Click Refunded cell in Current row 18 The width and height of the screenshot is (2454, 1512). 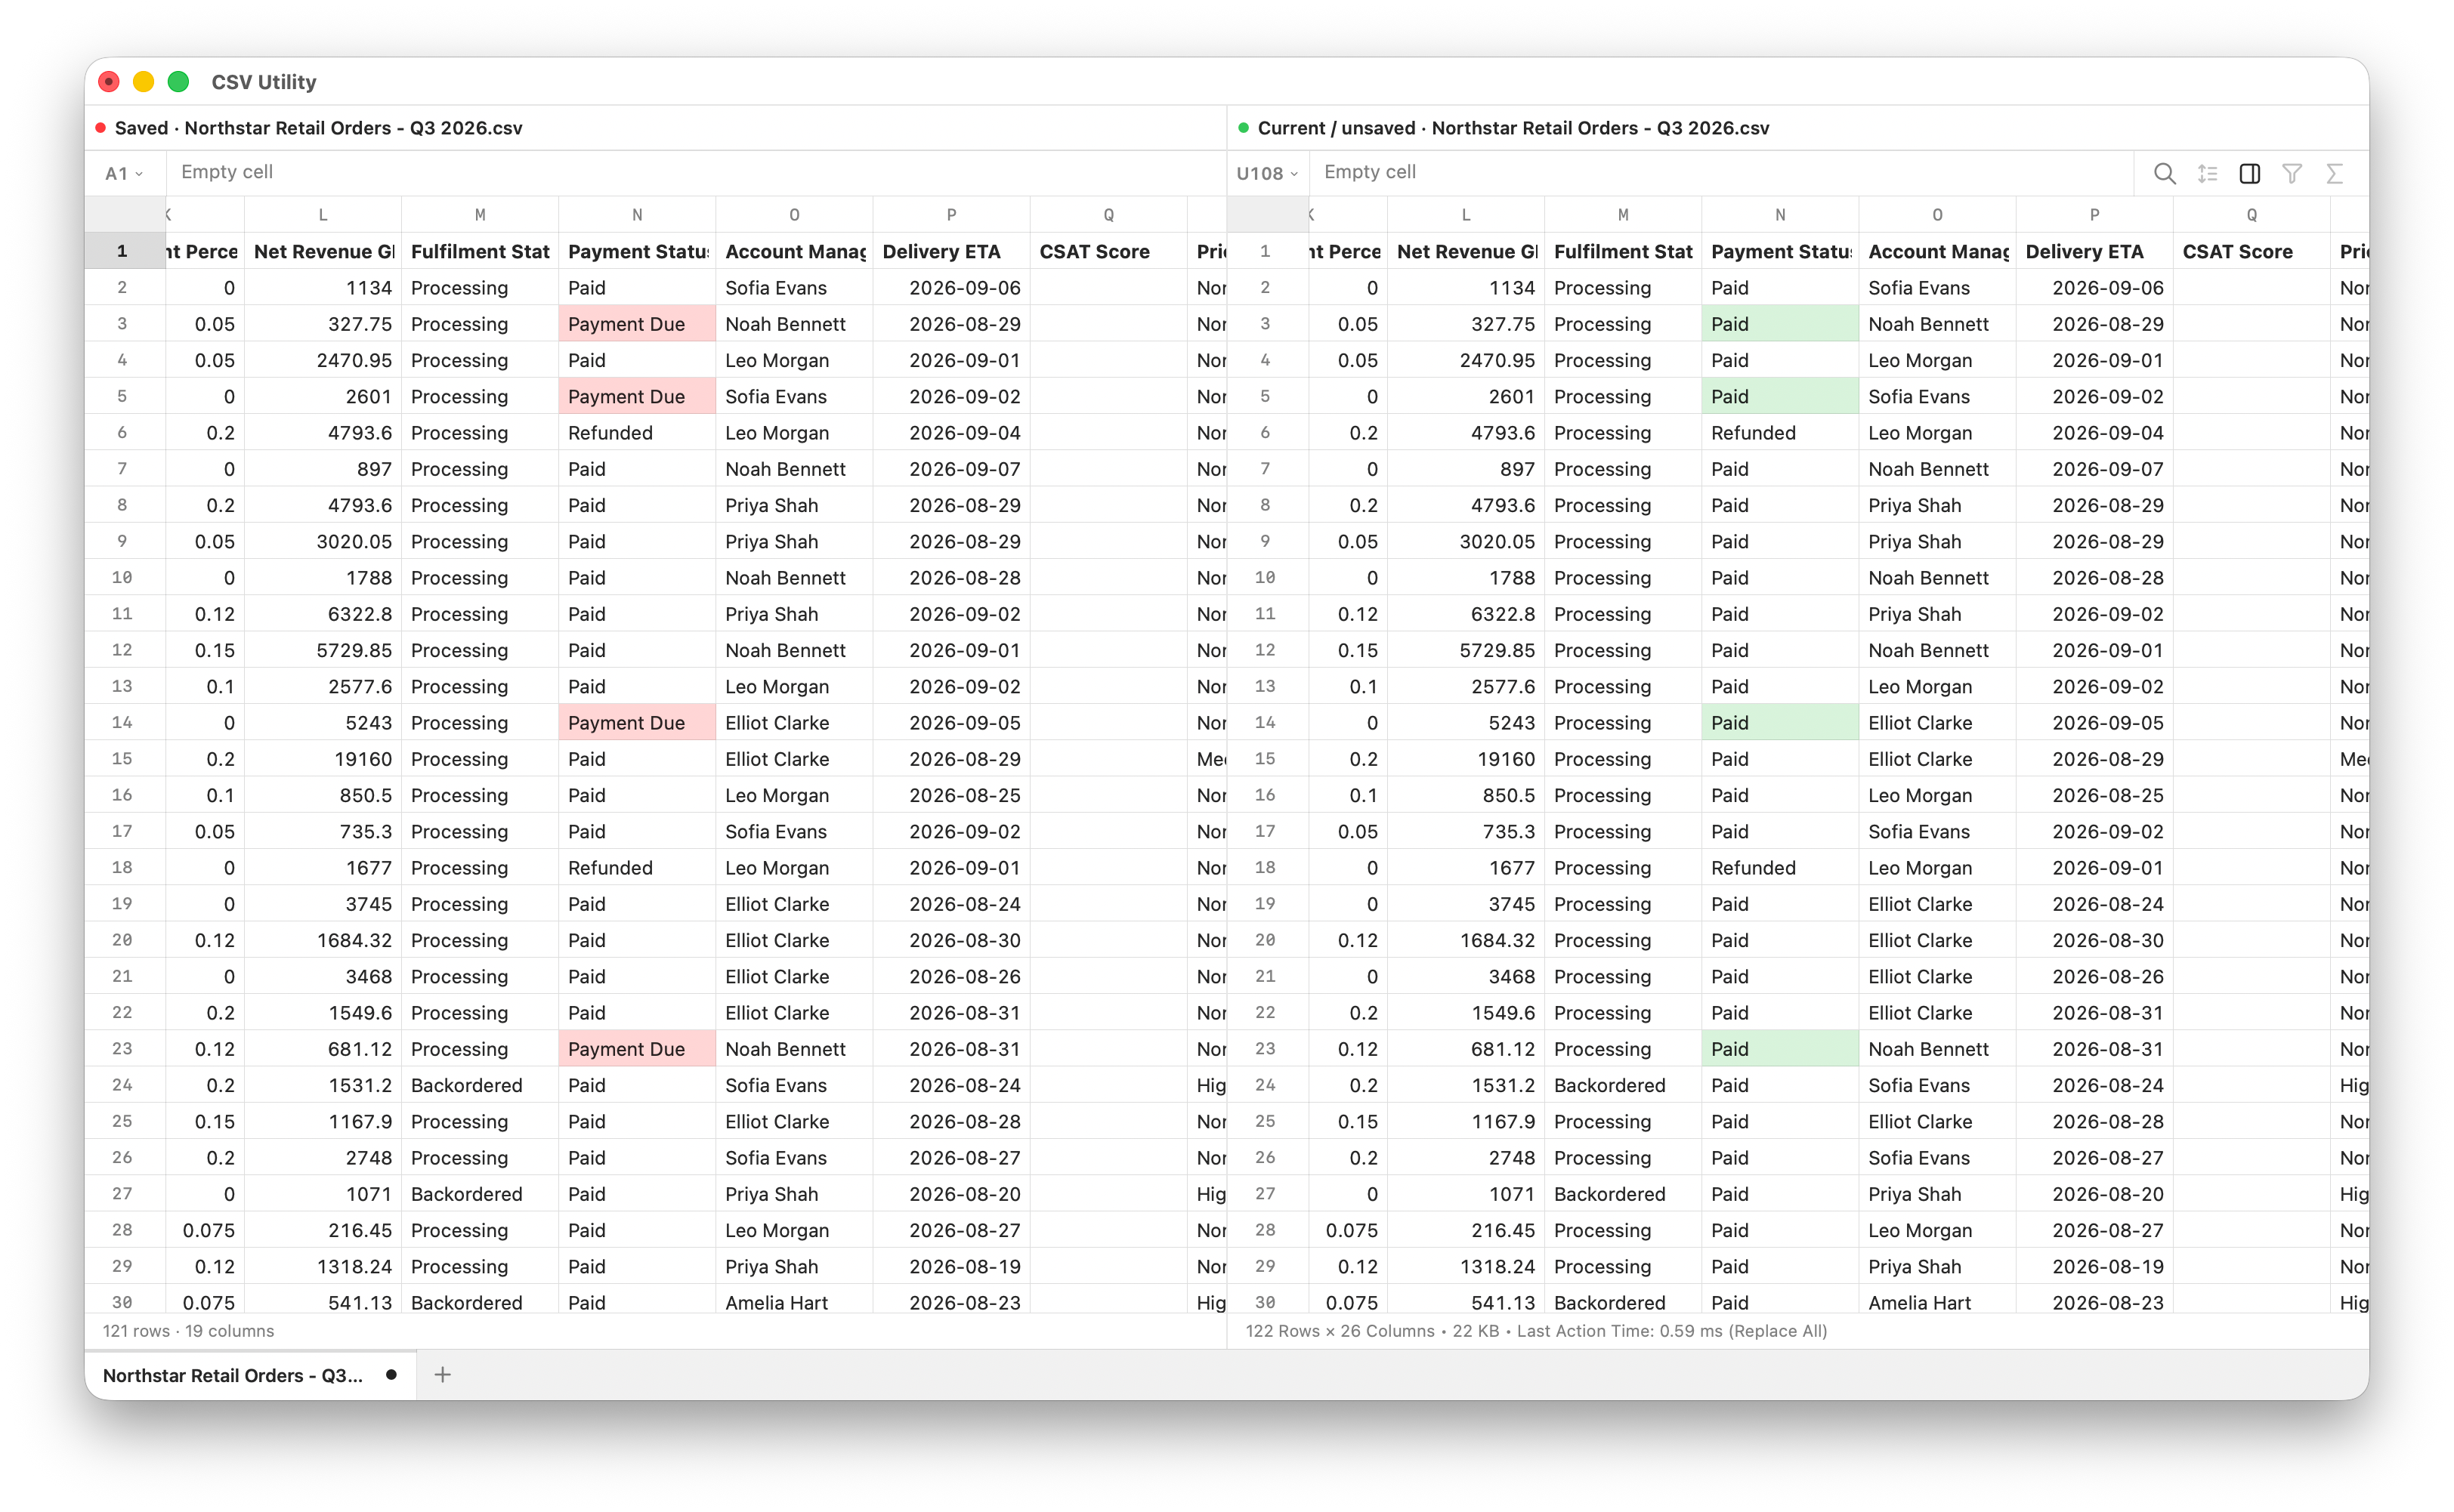(1780, 868)
